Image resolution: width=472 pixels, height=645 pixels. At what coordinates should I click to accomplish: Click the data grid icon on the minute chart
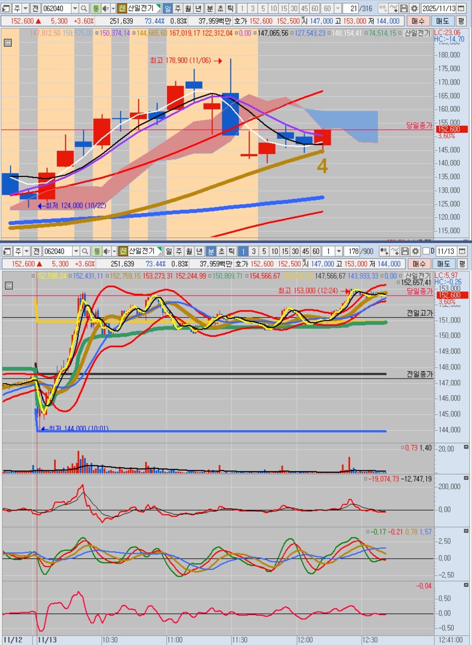click(9, 286)
